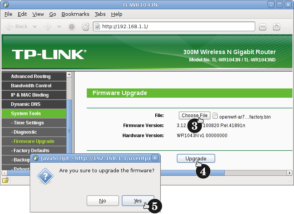The height and width of the screenshot is (214, 294).
Task: Click the zoom out minus icon
Action: click(x=263, y=27)
